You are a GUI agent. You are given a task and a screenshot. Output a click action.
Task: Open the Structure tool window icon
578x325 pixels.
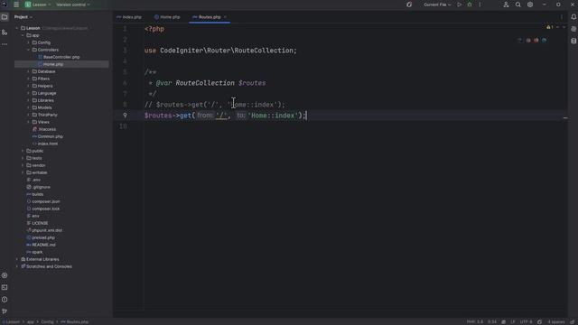[x=5, y=32]
